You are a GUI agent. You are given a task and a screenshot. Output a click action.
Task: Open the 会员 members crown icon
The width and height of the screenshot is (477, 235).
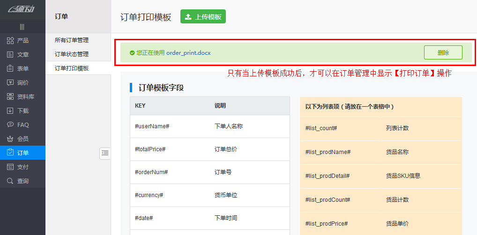point(10,139)
